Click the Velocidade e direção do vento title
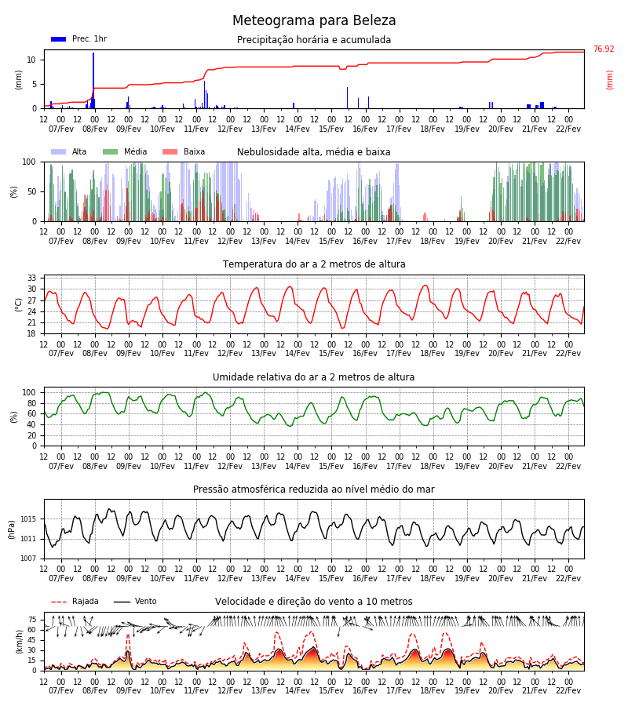Image resolution: width=628 pixels, height=706 pixels. click(313, 601)
